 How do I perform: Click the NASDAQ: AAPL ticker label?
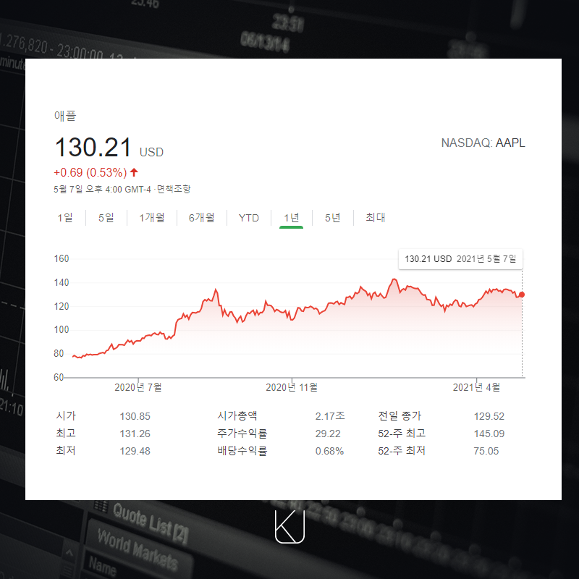[483, 143]
